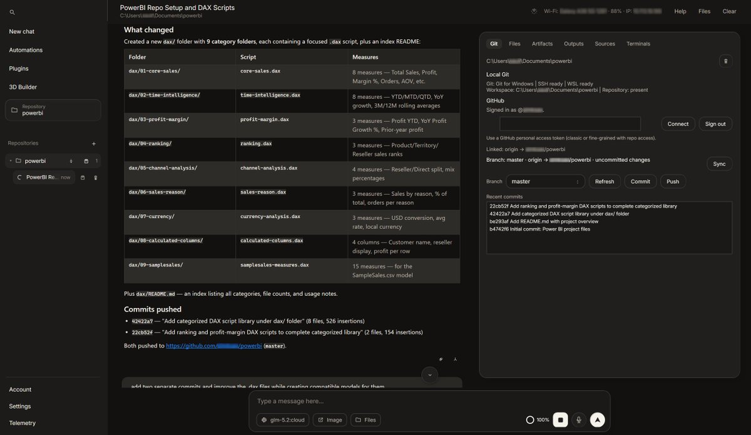Image resolution: width=751 pixels, height=435 pixels.
Task: Click the Sign out button
Action: pyautogui.click(x=715, y=124)
